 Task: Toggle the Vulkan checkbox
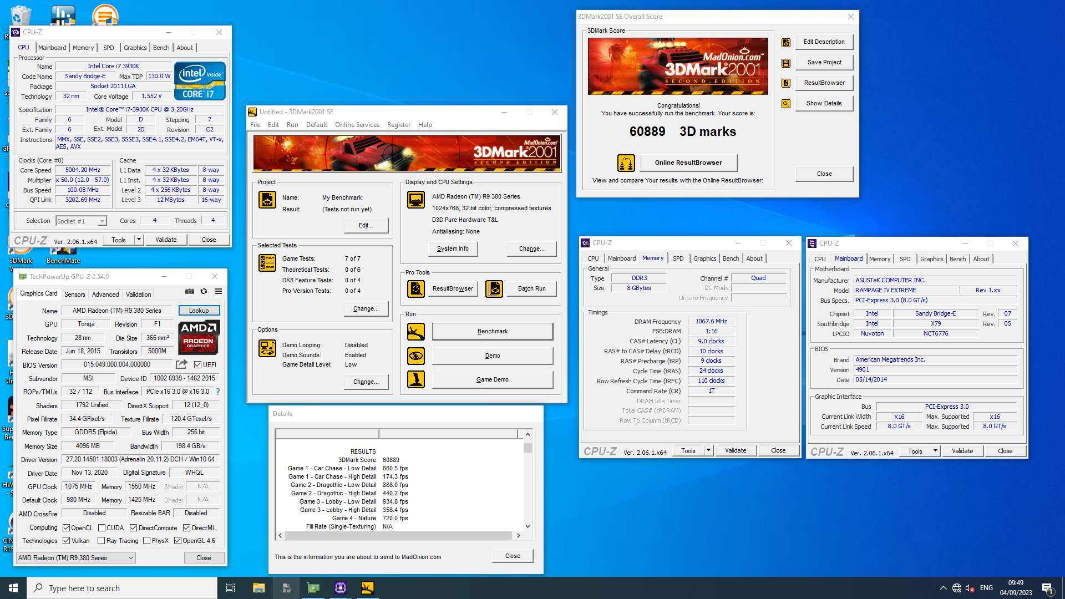pos(67,541)
